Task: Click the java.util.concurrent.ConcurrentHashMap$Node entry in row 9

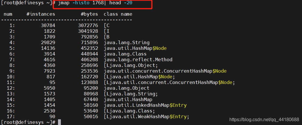Action: tap(165, 71)
